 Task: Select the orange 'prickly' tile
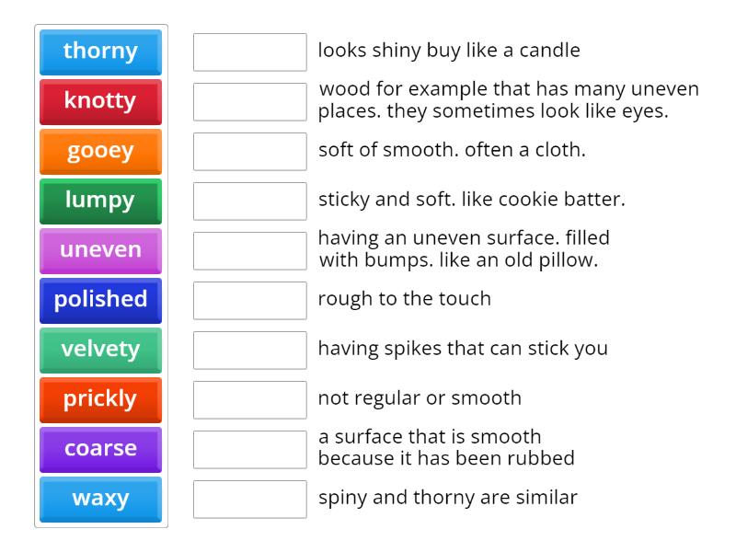click(100, 399)
